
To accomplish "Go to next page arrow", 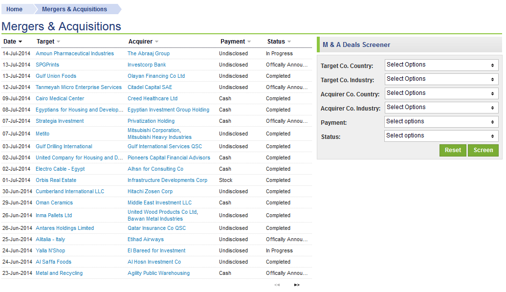I will (297, 285).
